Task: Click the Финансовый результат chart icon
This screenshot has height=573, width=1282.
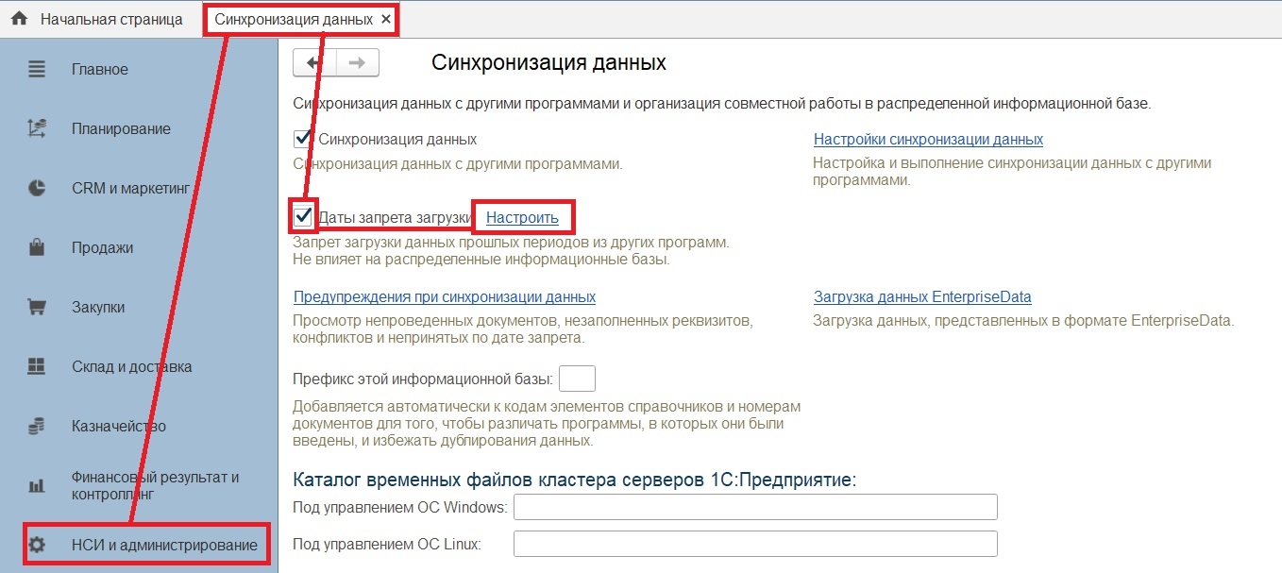Action: coord(37,486)
